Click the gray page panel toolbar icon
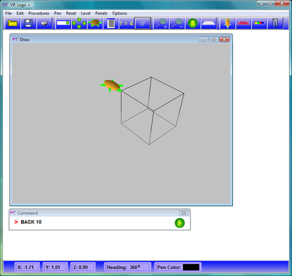Screen dimensions: 292x276 [110, 23]
